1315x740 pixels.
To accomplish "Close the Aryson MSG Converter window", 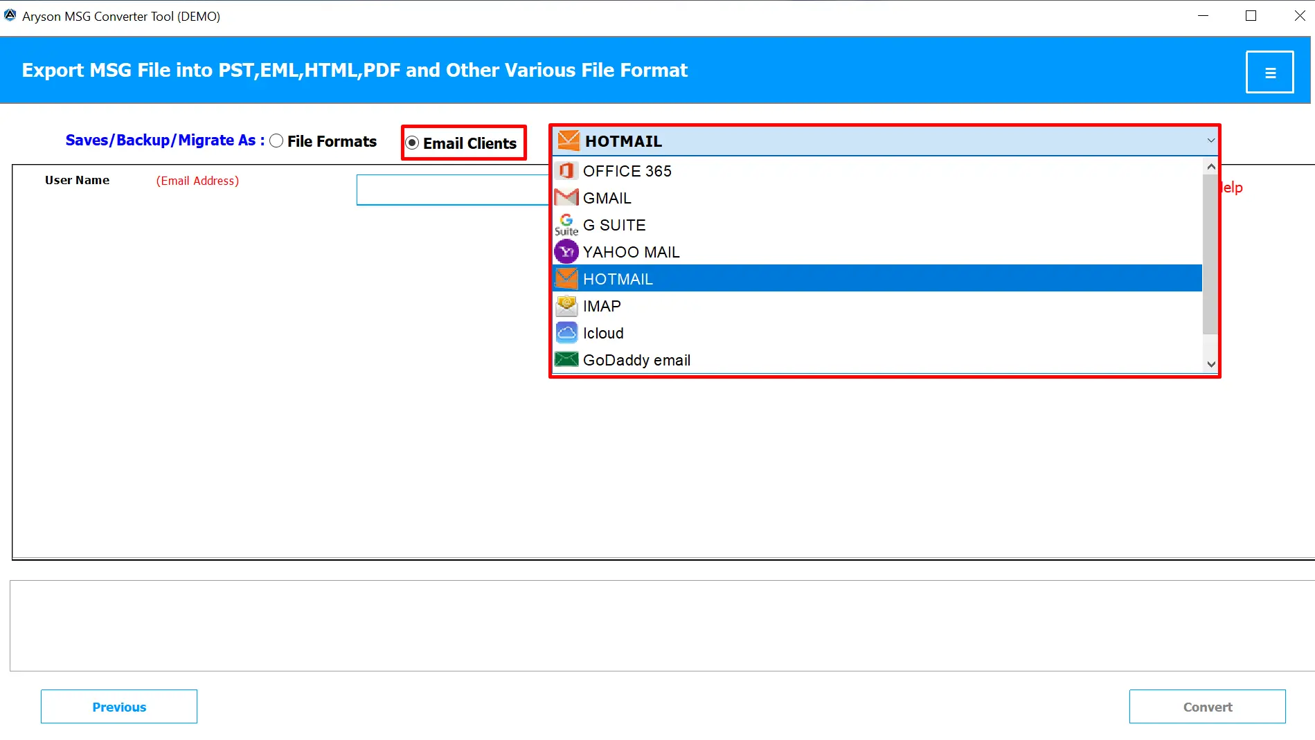I will pos(1299,15).
